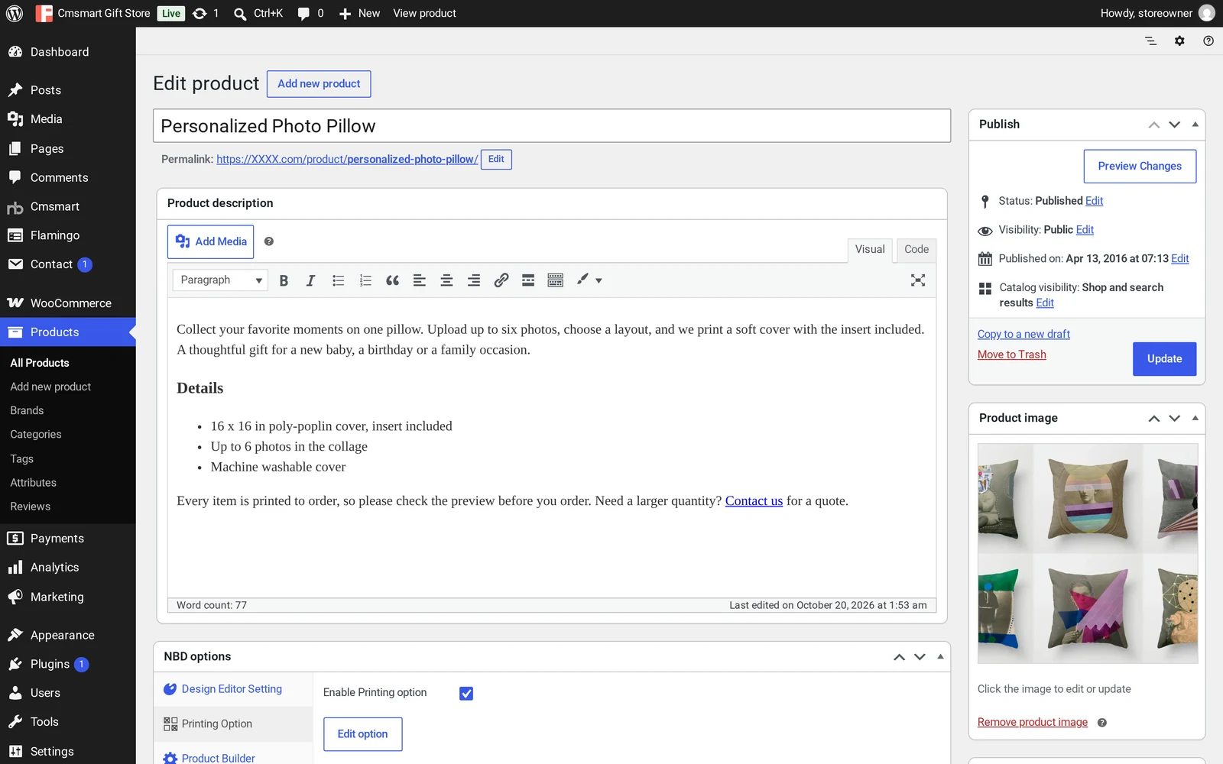Center align the text
This screenshot has height=764, width=1223.
click(446, 280)
